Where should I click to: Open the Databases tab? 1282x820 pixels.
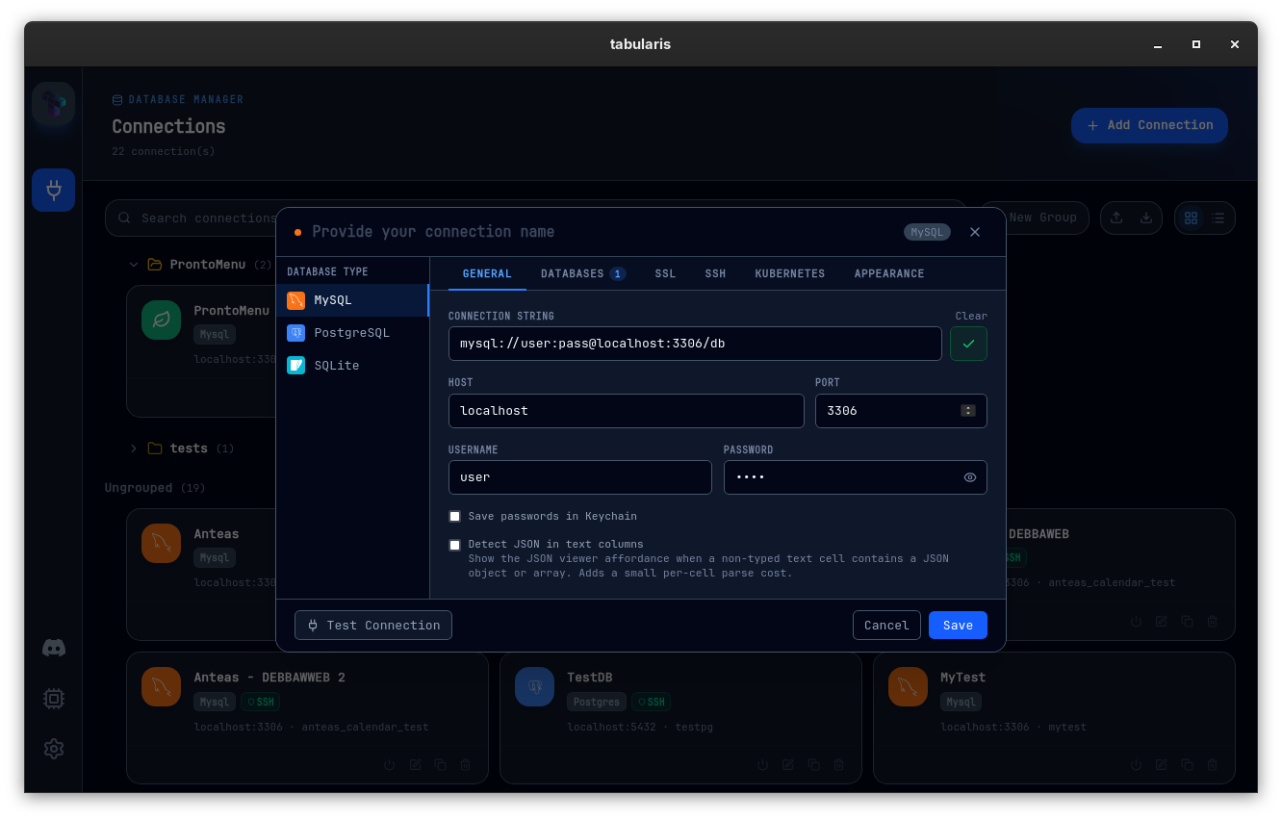[583, 274]
